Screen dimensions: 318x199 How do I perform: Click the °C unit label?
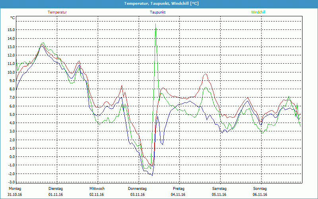[13, 18]
